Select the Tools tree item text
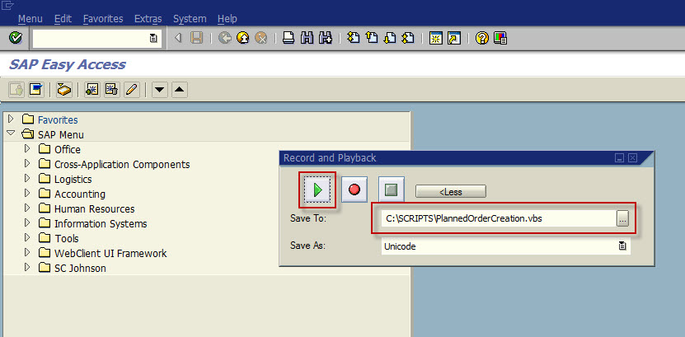 point(67,239)
